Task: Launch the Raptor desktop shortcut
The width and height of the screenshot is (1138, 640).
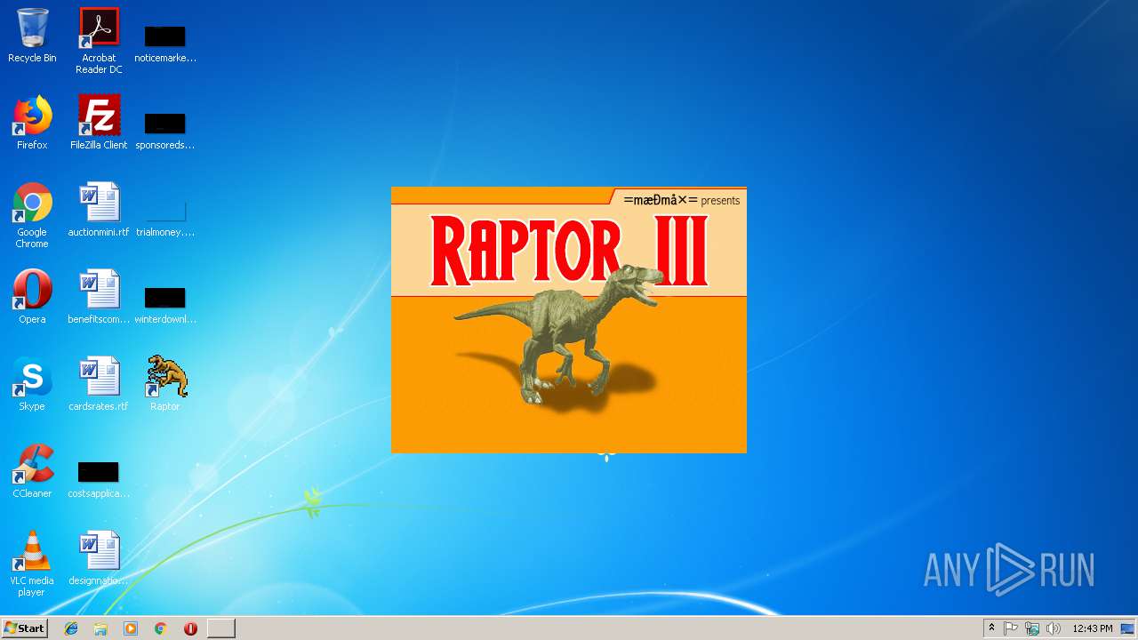Action: (165, 384)
